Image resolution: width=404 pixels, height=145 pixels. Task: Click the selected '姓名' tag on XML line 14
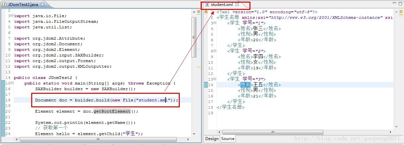(245, 85)
